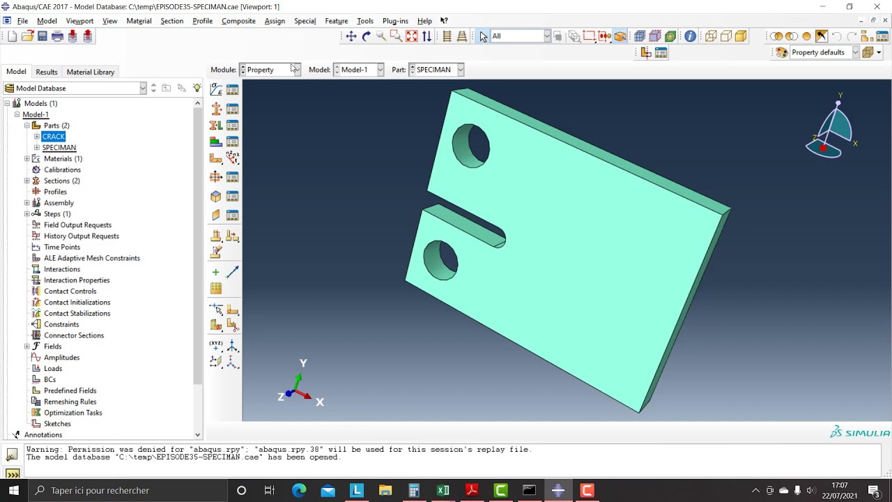Click the Auto-Fit View icon
Viewport: 892px width, 502px height.
click(412, 36)
